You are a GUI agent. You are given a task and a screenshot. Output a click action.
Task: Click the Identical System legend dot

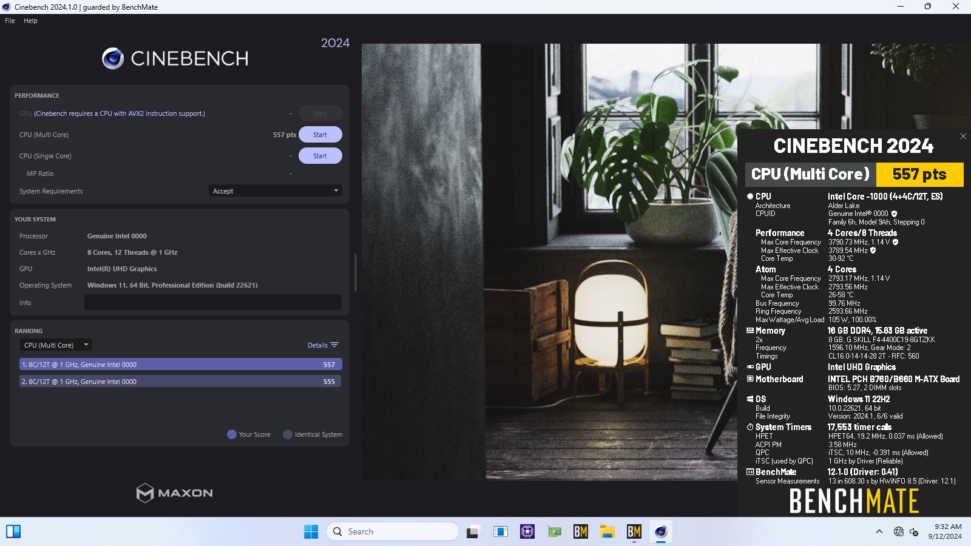coord(288,434)
